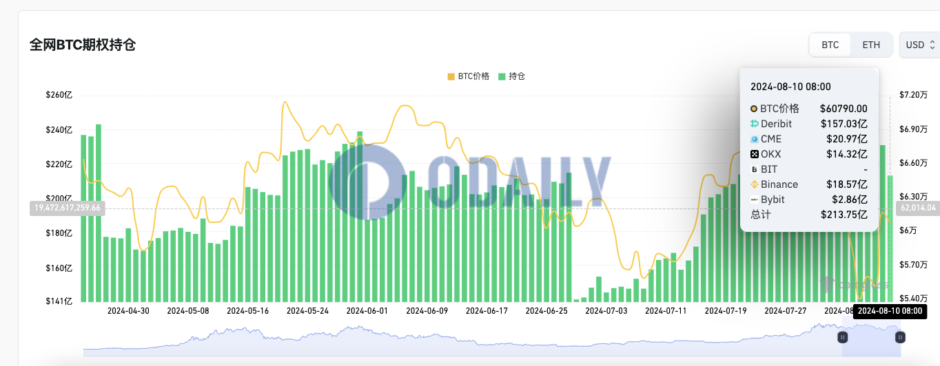Click the highlighted 2024-08-10 bar
Image resolution: width=940 pixels, height=366 pixels.
click(x=890, y=238)
